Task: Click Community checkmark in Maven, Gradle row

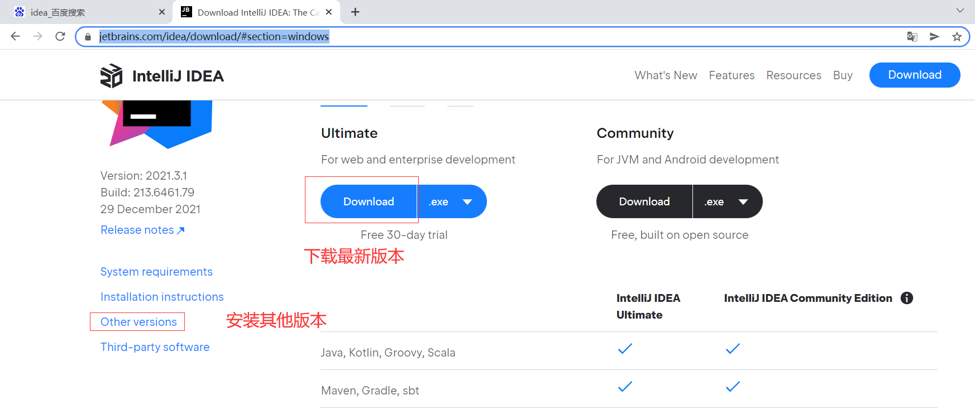Action: (733, 386)
